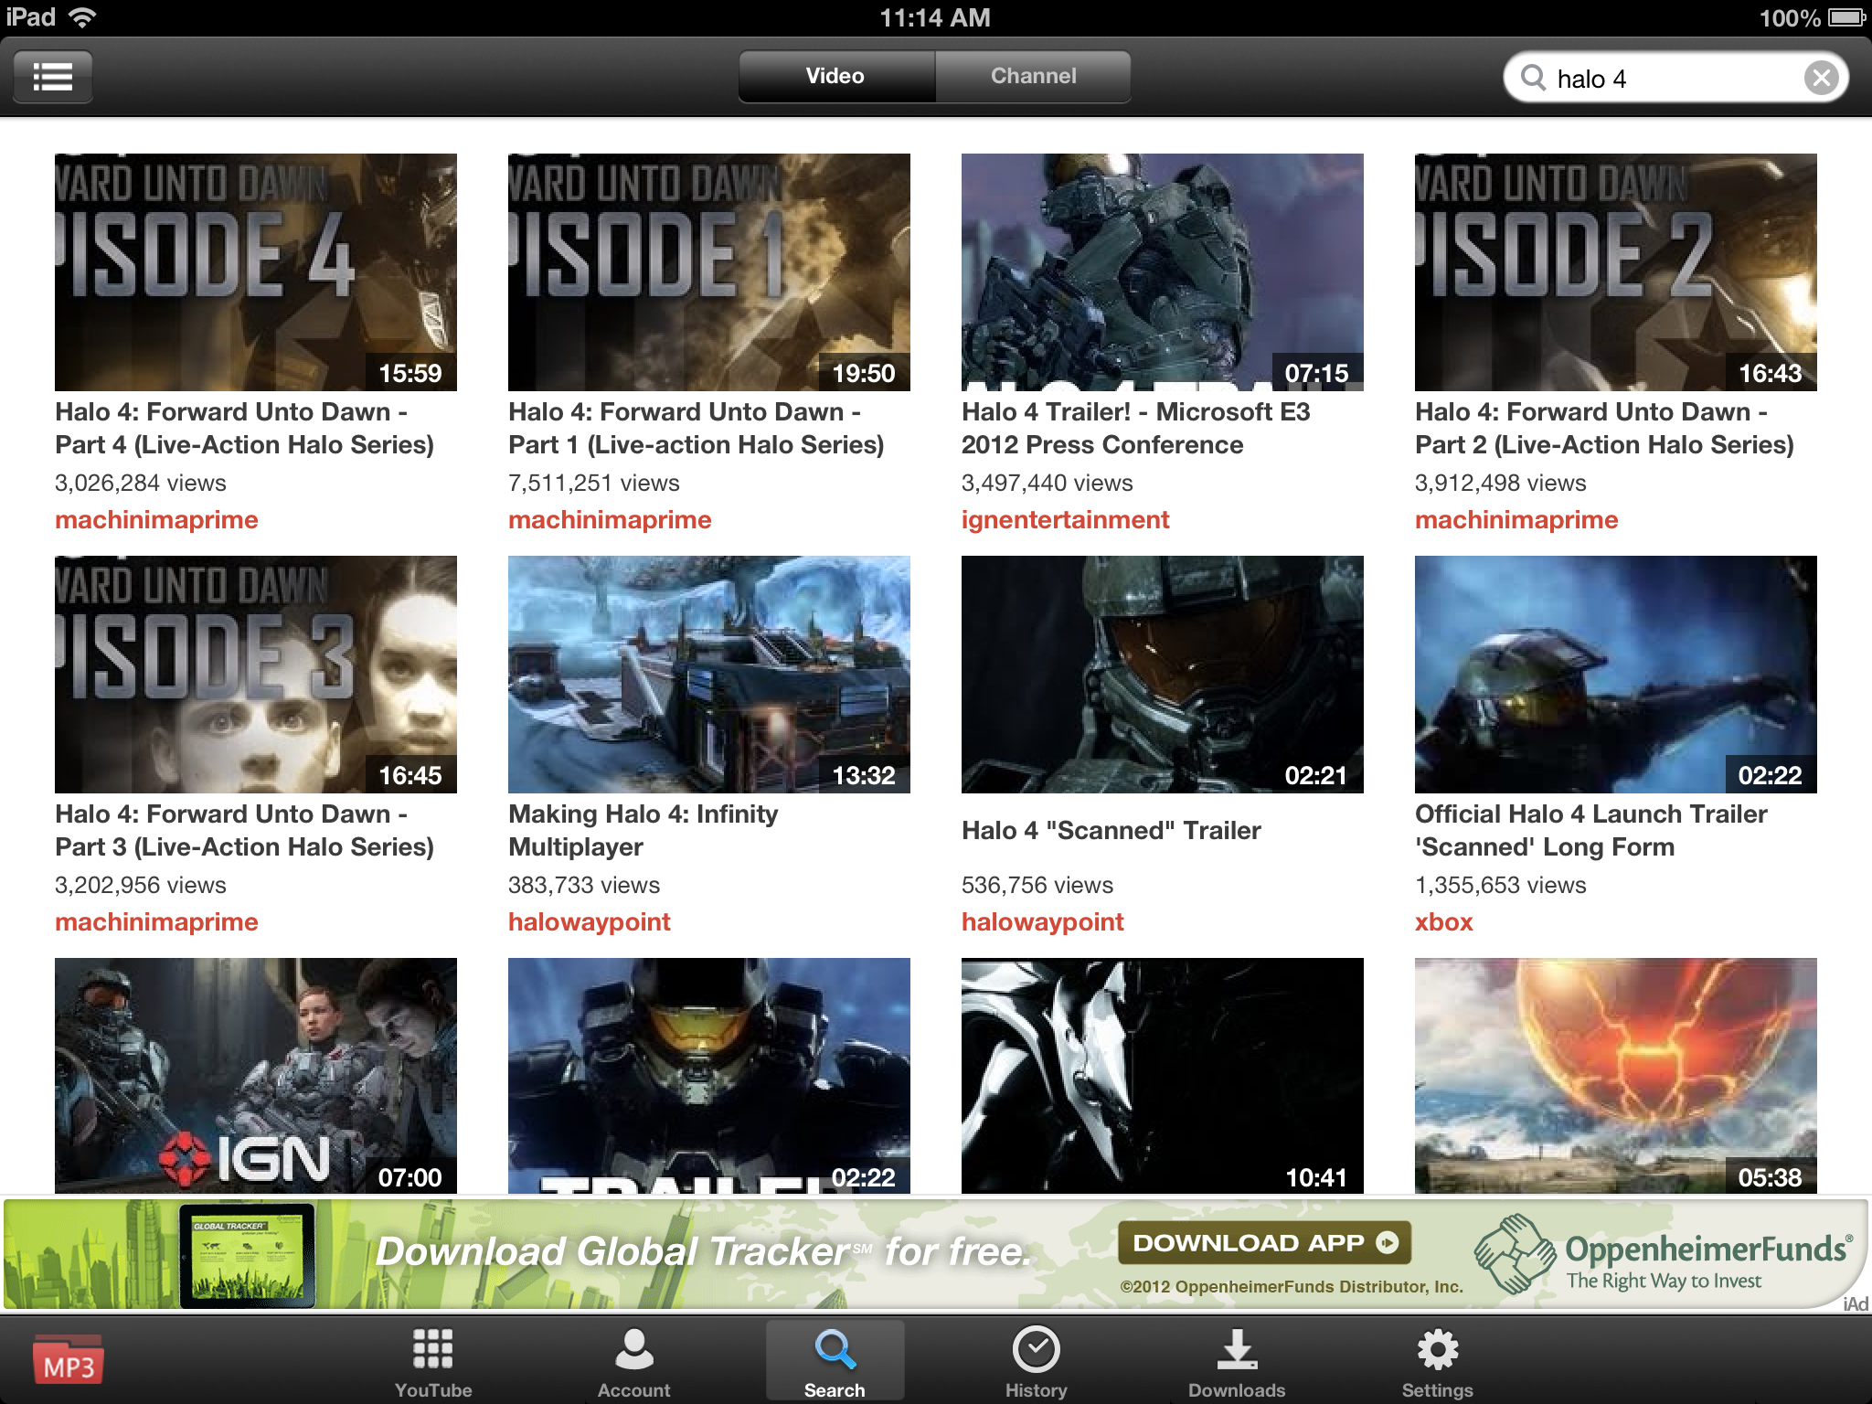
Task: Visit machinimaprime channel under Part 1
Action: (610, 519)
